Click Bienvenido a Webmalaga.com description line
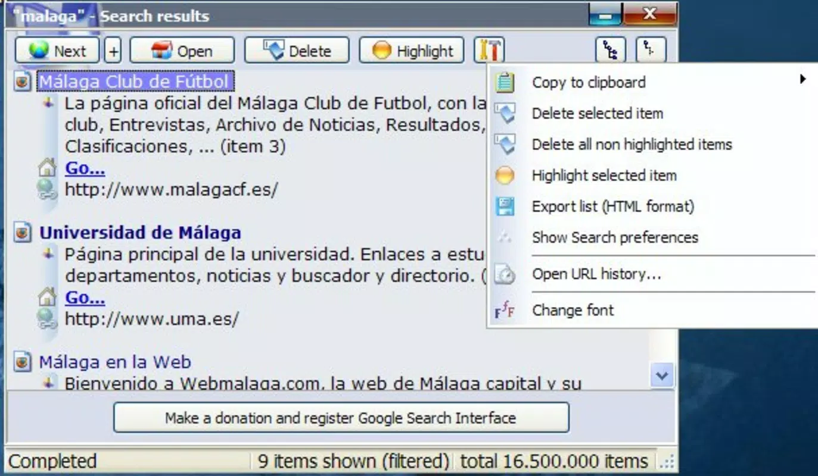The height and width of the screenshot is (476, 818). pyautogui.click(x=322, y=382)
